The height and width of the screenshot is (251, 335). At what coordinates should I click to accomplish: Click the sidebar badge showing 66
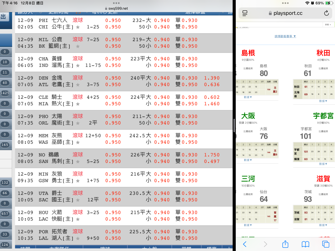pyautogui.click(x=5, y=193)
